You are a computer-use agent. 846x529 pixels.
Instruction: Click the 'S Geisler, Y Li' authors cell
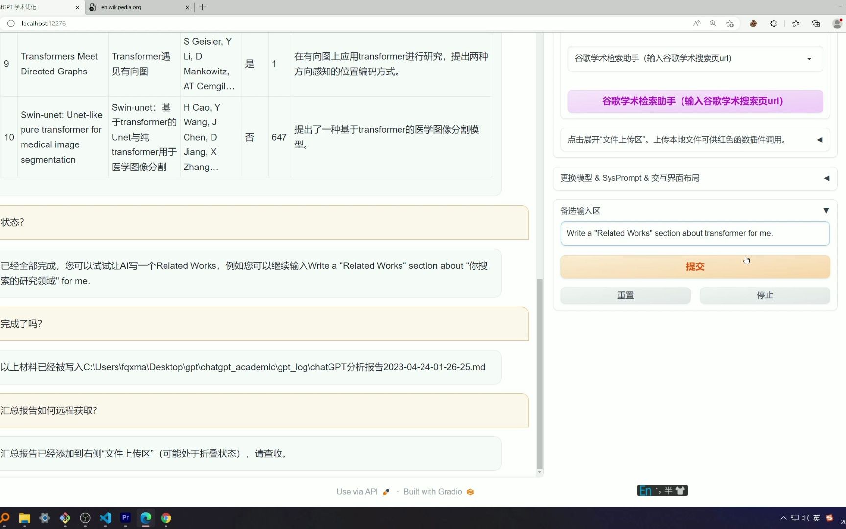211,64
